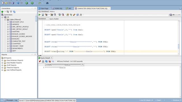Viewport: 182px width, 102px height.
Task: Click the SQL History icon in worksheet toolbar
Action: (x=77, y=15)
